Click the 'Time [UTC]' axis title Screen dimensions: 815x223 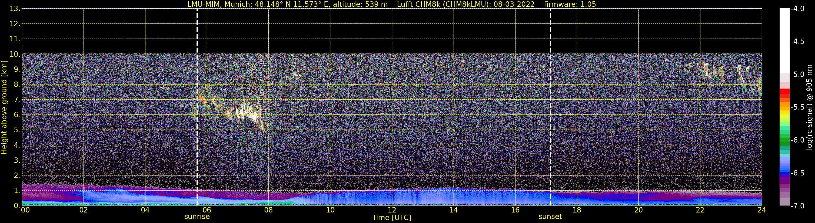[392, 218]
